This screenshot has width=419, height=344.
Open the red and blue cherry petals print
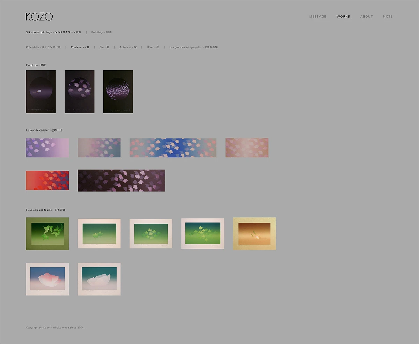47,180
